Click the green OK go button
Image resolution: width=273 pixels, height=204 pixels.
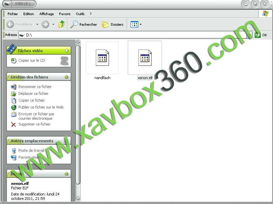[x=258, y=35]
